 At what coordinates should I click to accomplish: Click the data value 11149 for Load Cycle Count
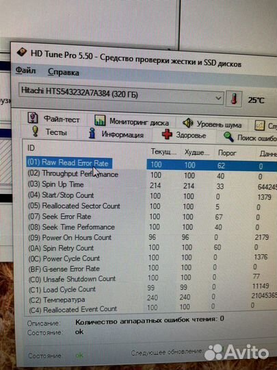[261, 286]
